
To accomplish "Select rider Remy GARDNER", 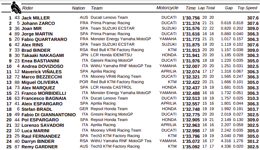I will click(39, 147).
